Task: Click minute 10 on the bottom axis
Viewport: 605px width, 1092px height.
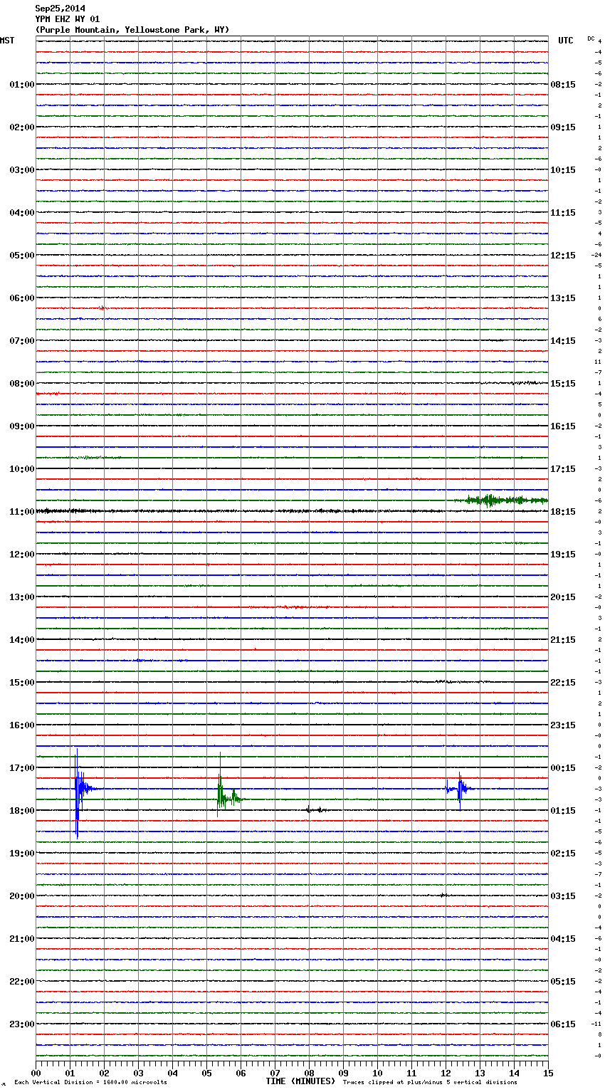Action: (377, 1073)
